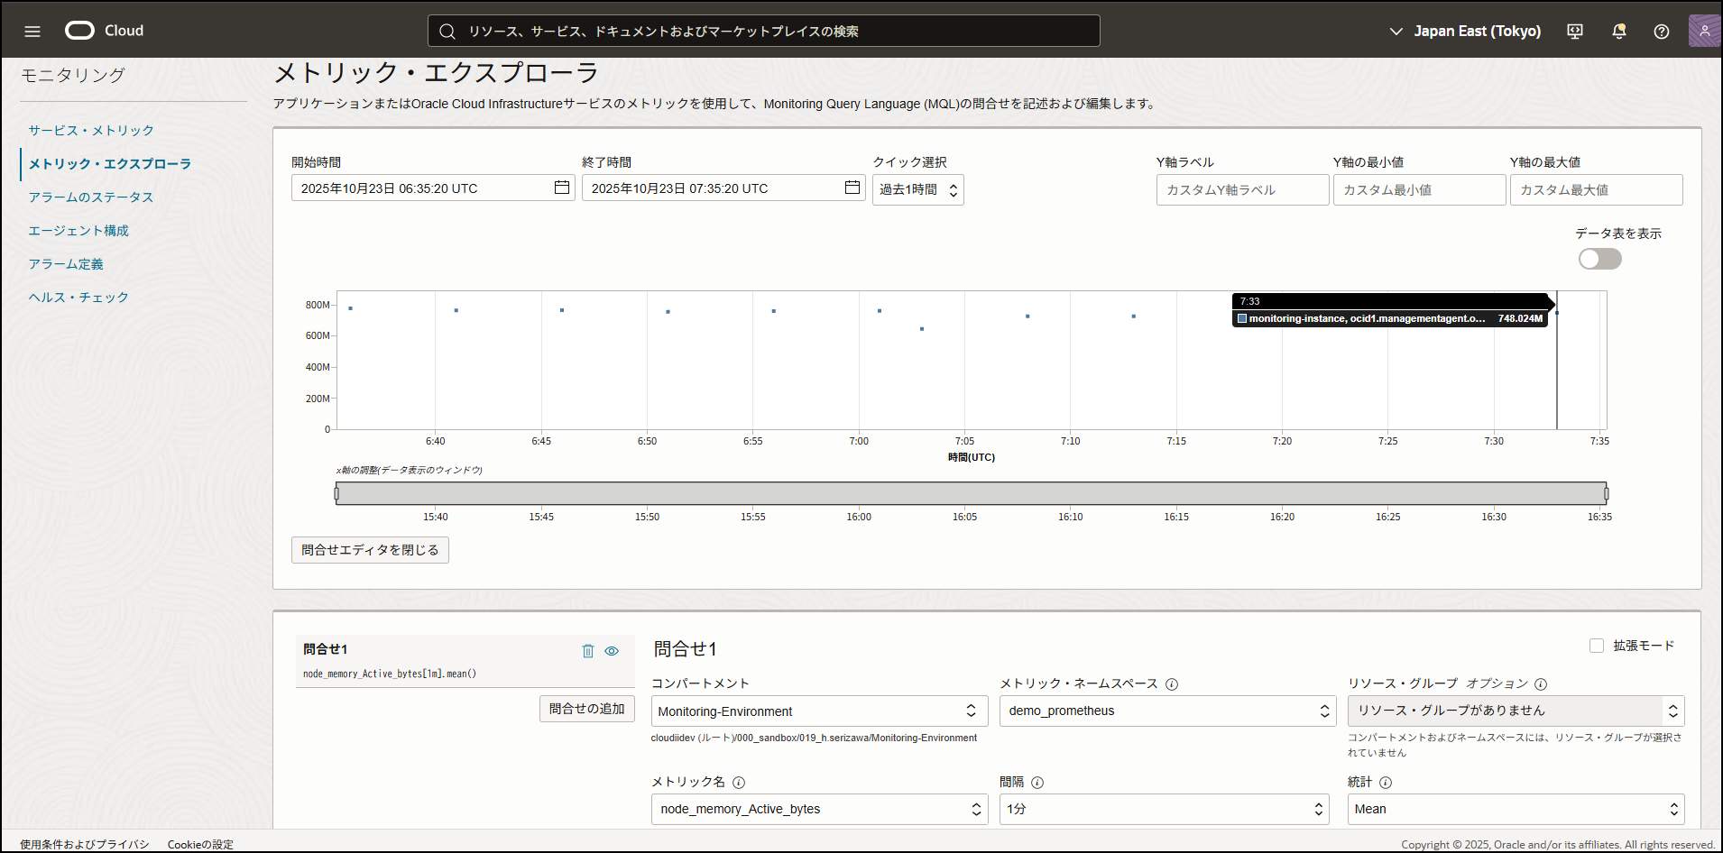Open サービス・メトリック in the sidebar
The height and width of the screenshot is (853, 1723).
point(91,131)
